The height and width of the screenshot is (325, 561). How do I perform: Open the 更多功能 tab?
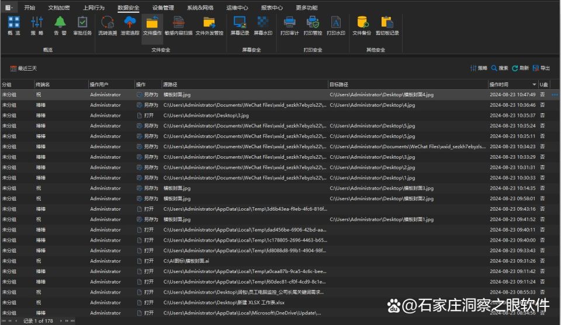[307, 8]
